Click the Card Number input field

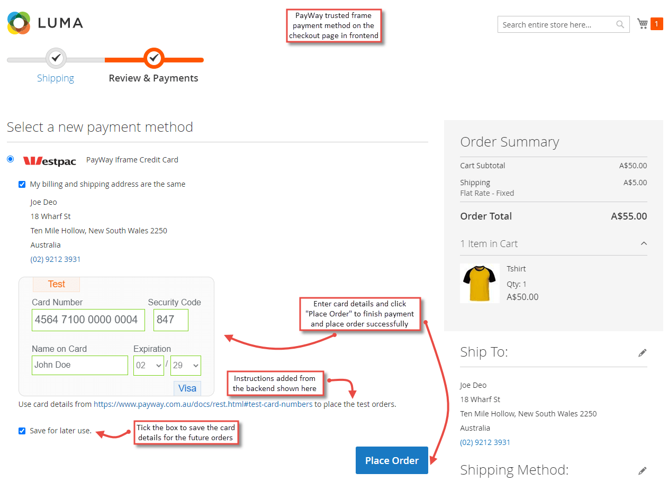click(88, 320)
